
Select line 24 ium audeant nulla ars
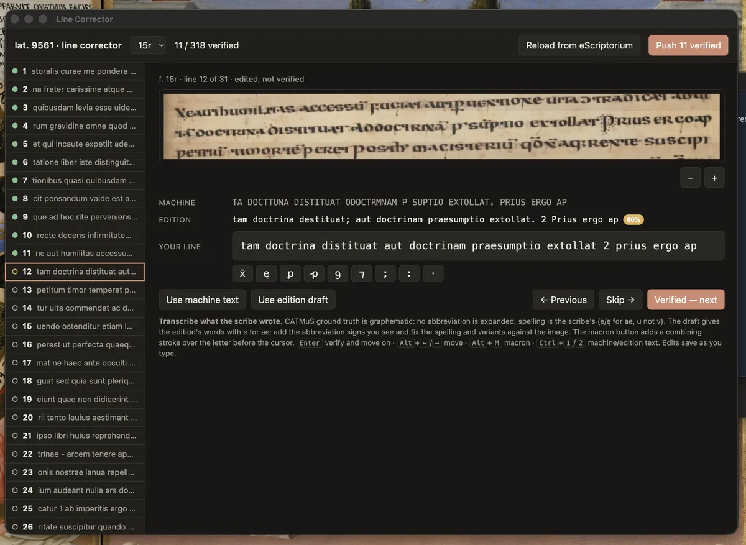click(x=75, y=490)
